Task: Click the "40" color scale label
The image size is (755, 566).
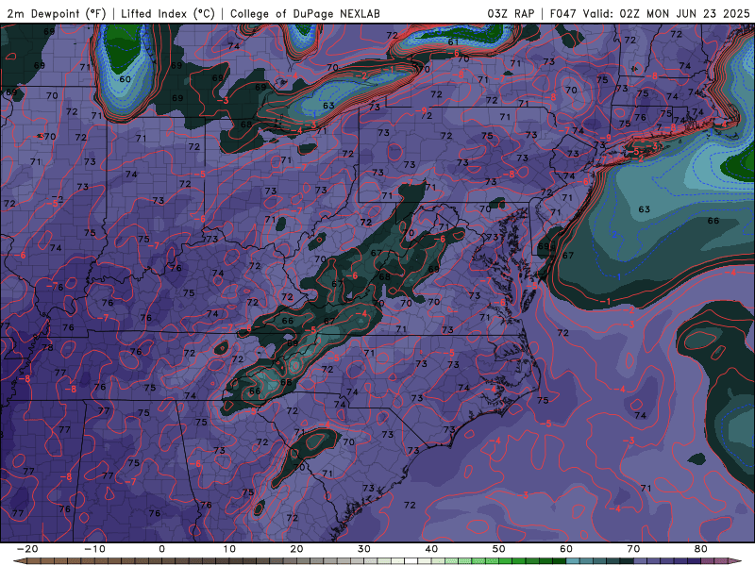Action: (x=431, y=549)
